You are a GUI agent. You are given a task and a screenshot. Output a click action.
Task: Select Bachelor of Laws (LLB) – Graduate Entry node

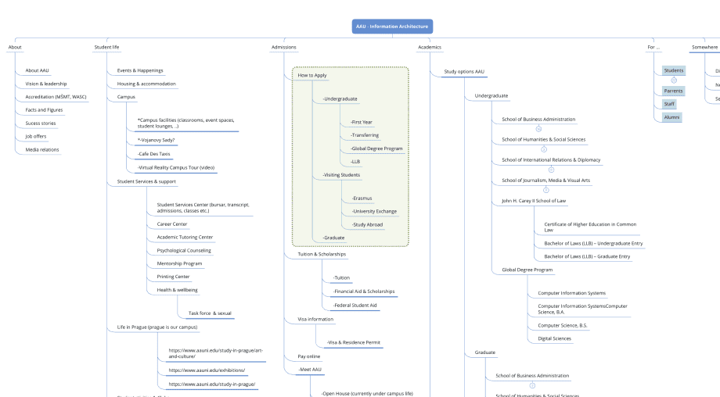(x=587, y=256)
